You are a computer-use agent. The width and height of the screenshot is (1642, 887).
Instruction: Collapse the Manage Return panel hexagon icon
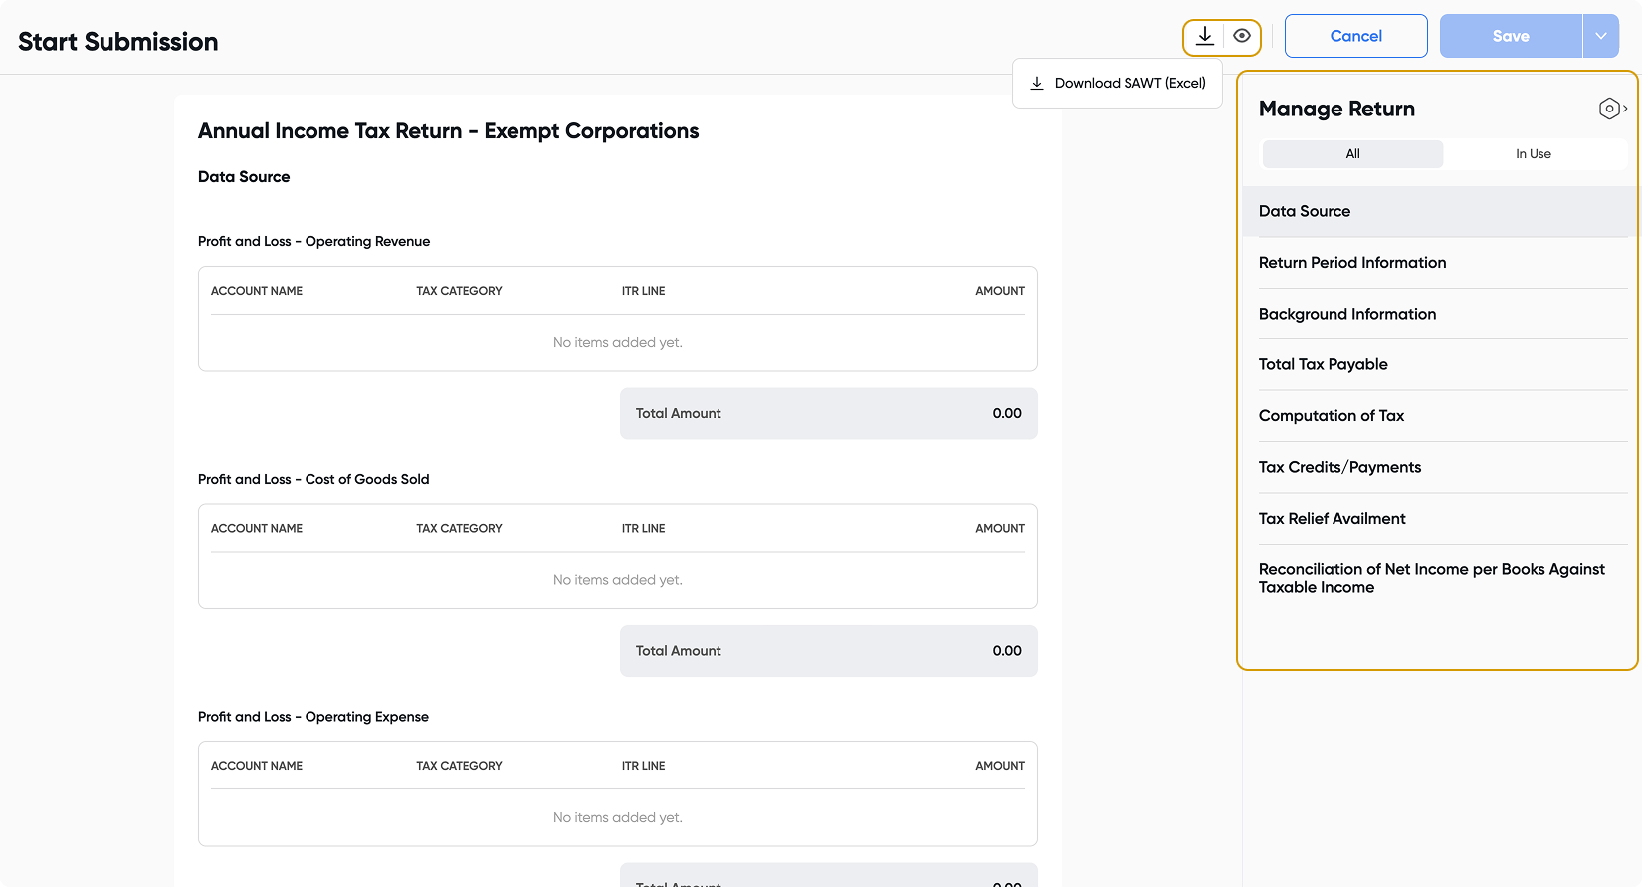click(1611, 109)
